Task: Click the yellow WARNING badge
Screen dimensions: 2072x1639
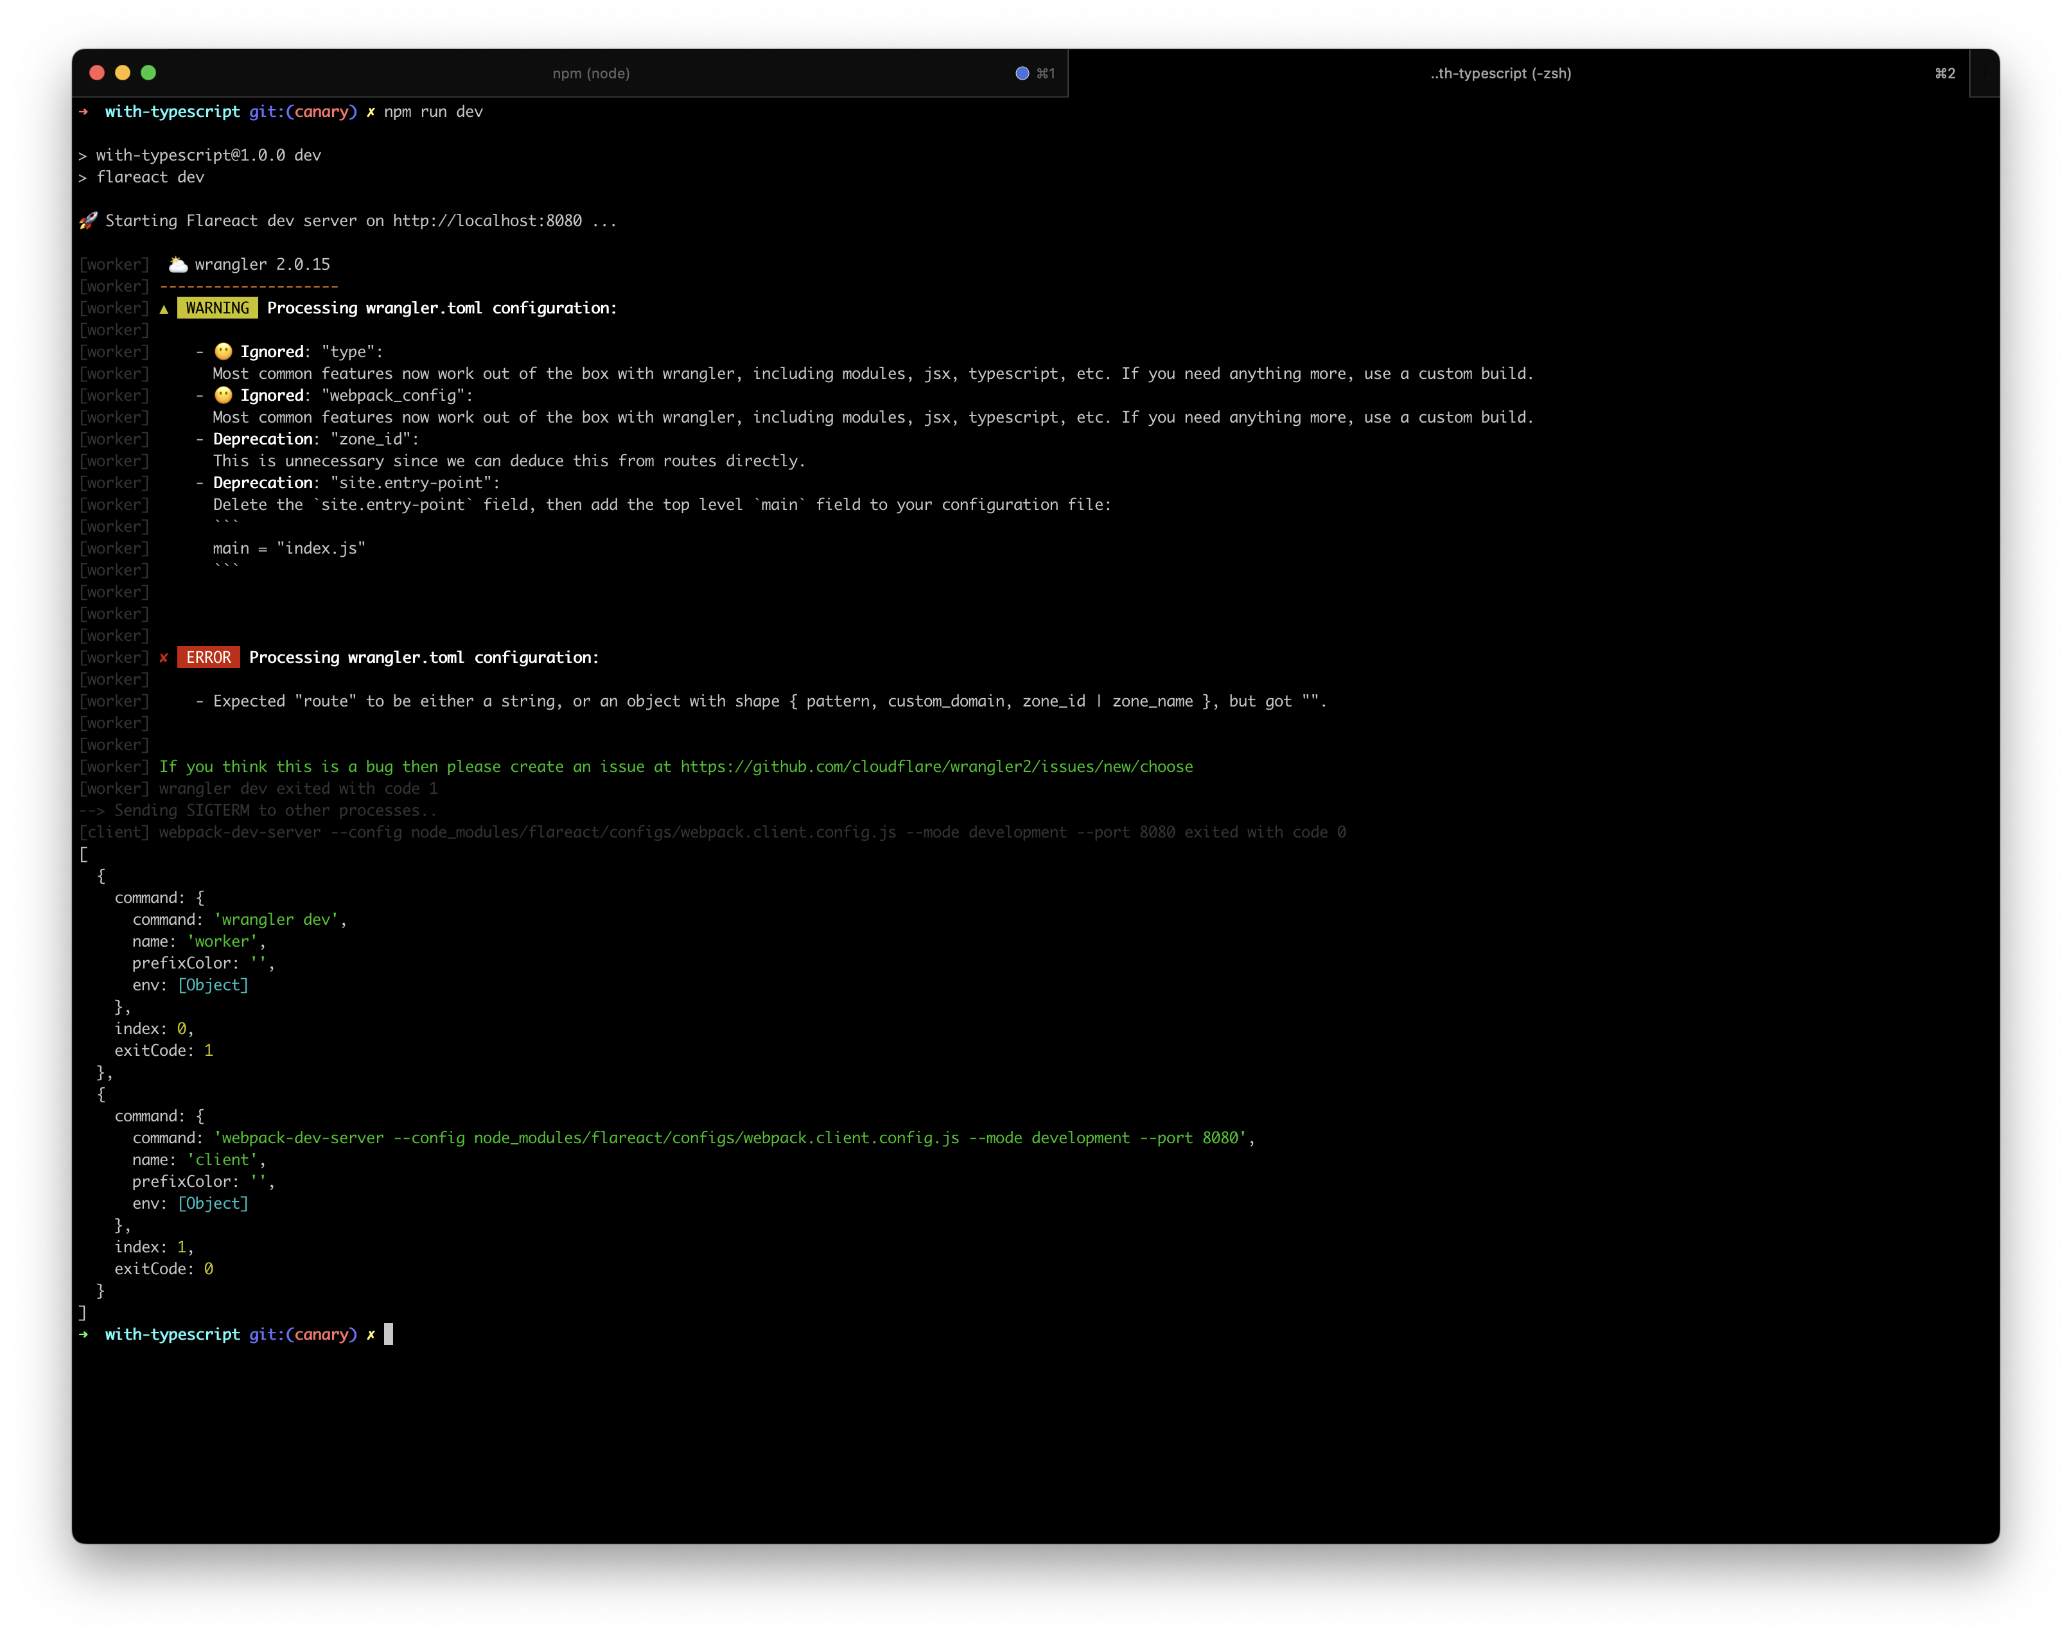Action: (217, 308)
